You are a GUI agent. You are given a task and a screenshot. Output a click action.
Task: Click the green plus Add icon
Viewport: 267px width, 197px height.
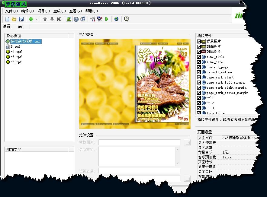[31, 19]
